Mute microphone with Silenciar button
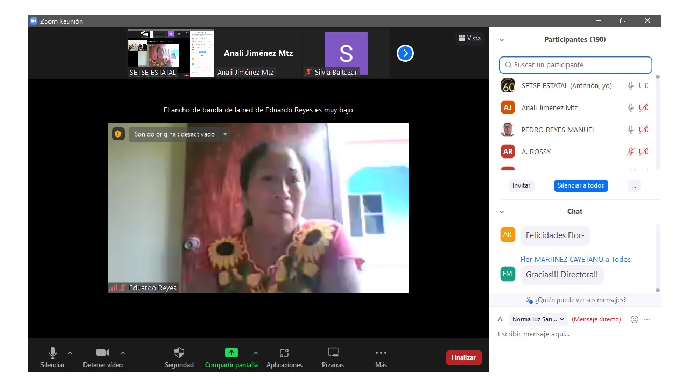This screenshot has height=387, width=689. pyautogui.click(x=52, y=357)
